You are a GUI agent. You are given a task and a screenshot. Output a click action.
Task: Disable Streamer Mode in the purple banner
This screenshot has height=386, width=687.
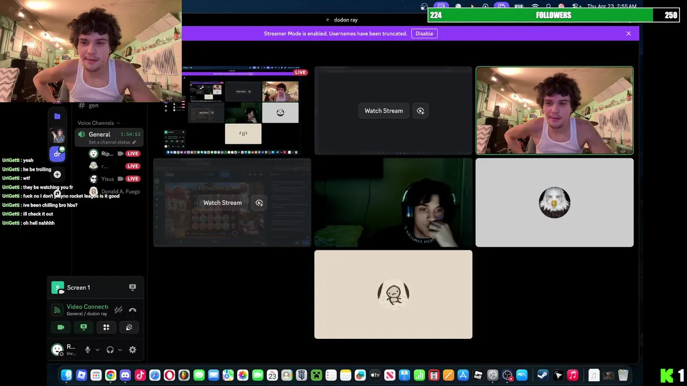point(424,33)
